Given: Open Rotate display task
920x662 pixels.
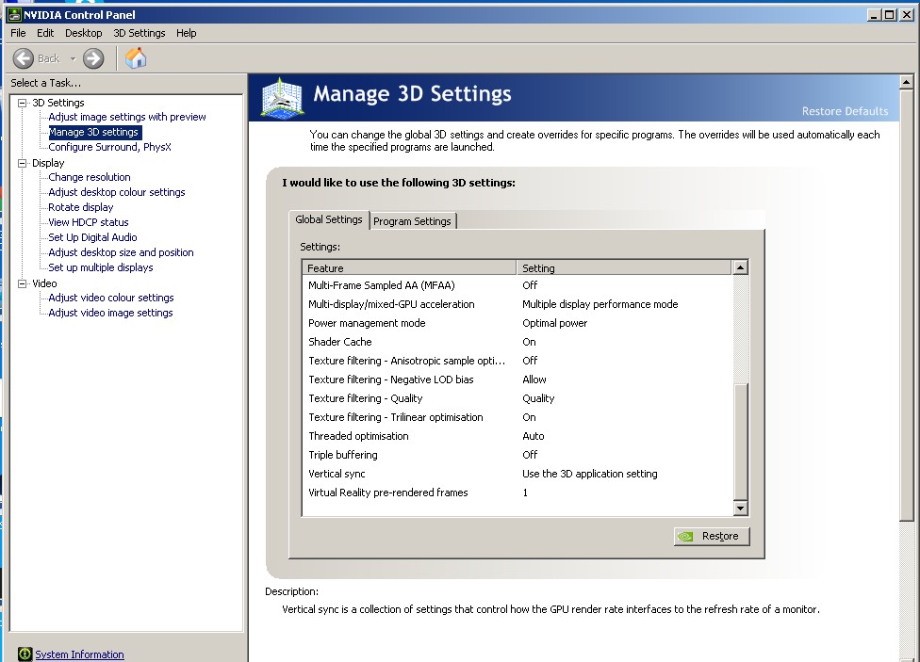Looking at the screenshot, I should [x=80, y=207].
